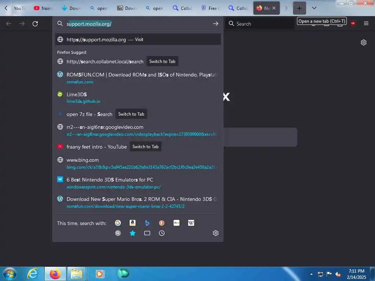Click the network tray icon
Viewport: 375px width, 281px height.
pos(320,274)
